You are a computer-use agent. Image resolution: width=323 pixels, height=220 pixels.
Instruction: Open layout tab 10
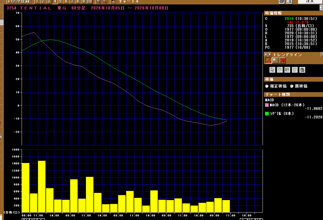tap(90, 1)
